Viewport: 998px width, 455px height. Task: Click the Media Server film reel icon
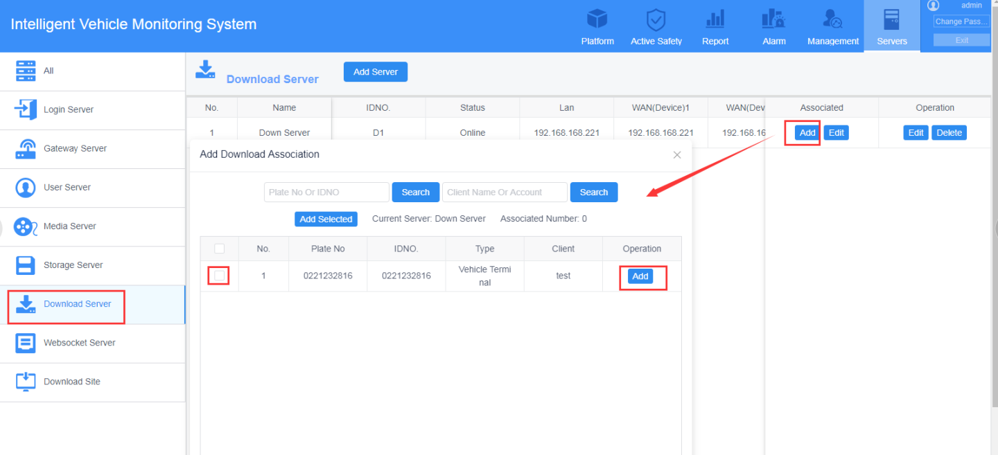click(x=25, y=226)
